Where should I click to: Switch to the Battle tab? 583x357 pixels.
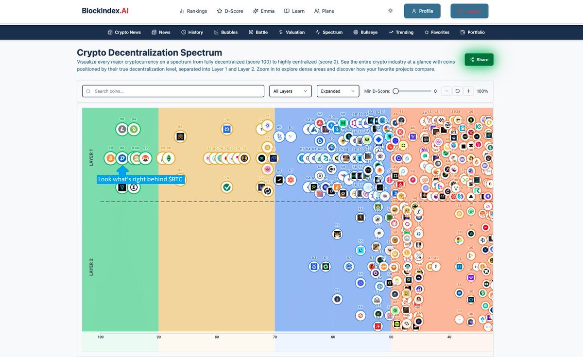click(258, 32)
